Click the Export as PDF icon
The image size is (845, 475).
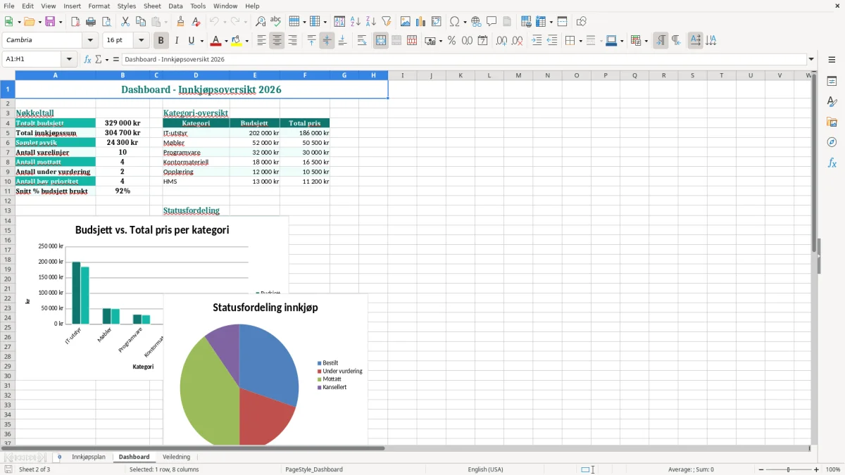tap(75, 22)
